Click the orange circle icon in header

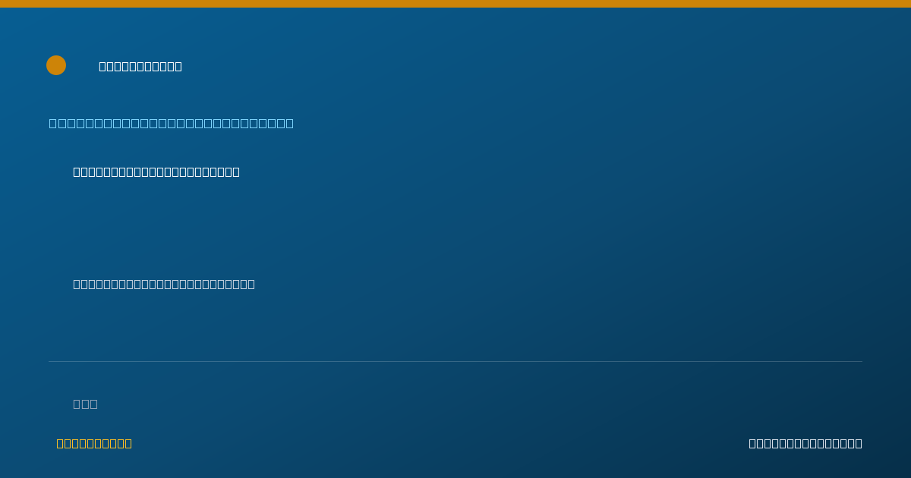(x=56, y=65)
